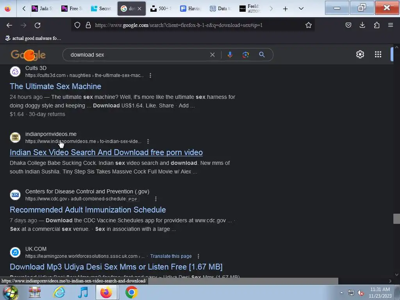Open Google Chrome from the taskbar

click(x=131, y=292)
